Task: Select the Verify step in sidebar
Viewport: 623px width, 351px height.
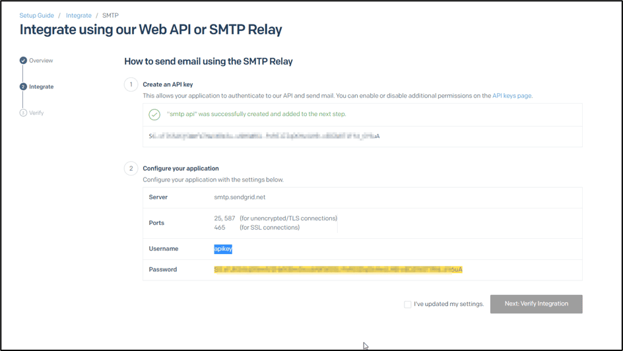Action: (36, 113)
